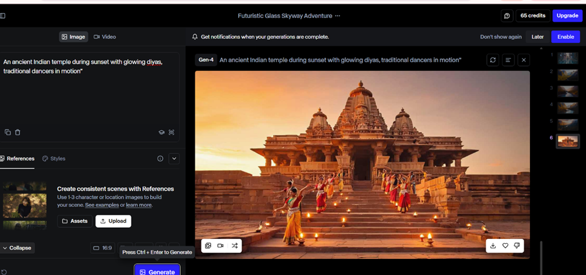
Task: Click the shuffle variations icon on the image
Action: point(234,246)
